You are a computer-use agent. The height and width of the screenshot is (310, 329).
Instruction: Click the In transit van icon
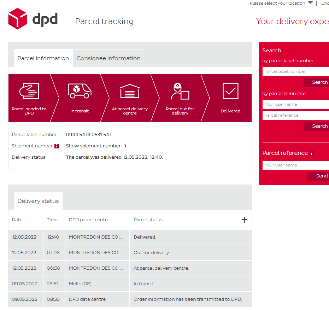[x=80, y=91]
